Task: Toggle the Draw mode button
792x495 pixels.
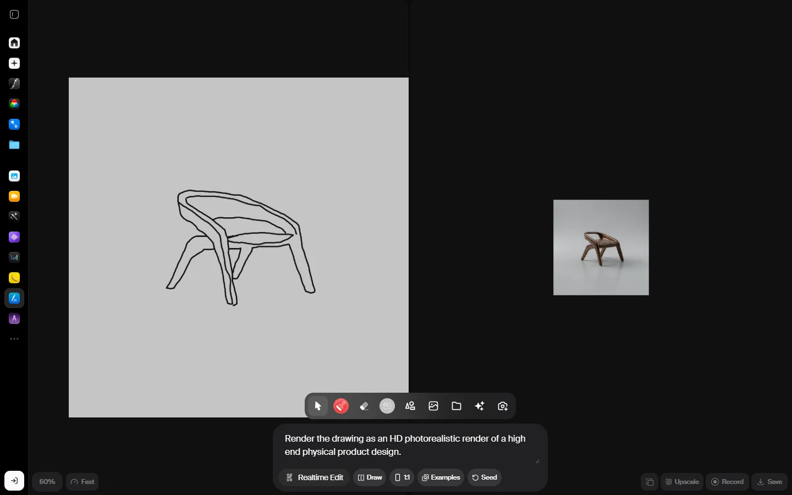Action: coord(370,477)
